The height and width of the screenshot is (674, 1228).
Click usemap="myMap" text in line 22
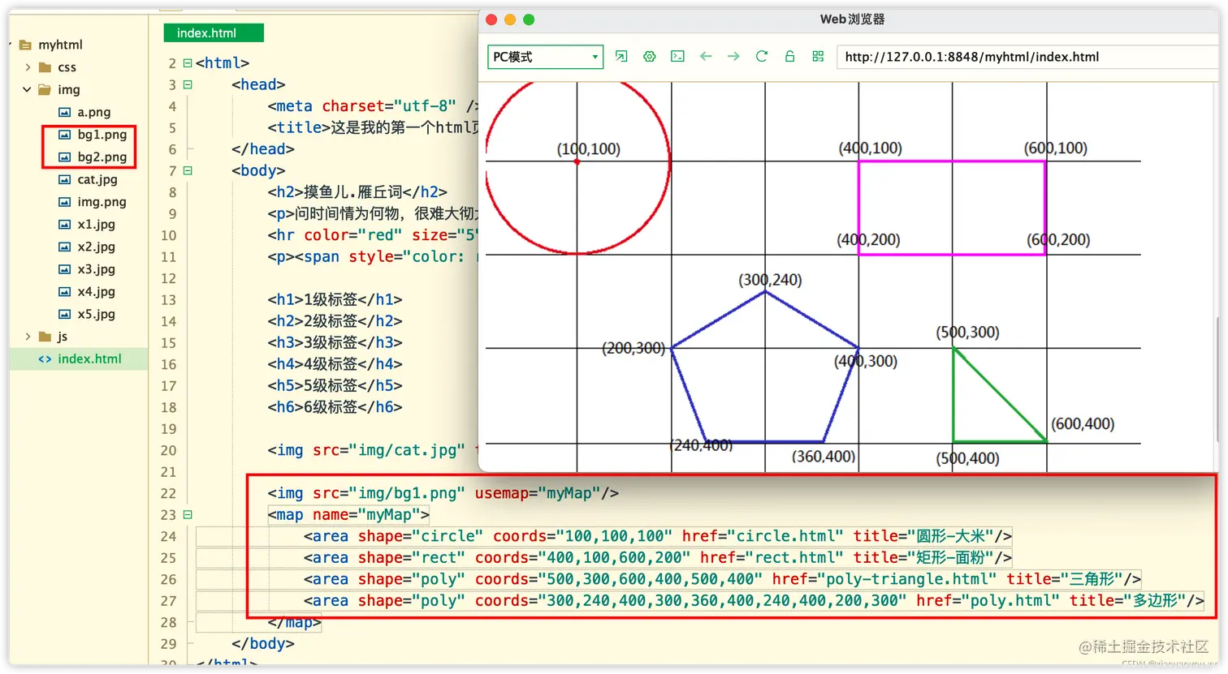[538, 493]
